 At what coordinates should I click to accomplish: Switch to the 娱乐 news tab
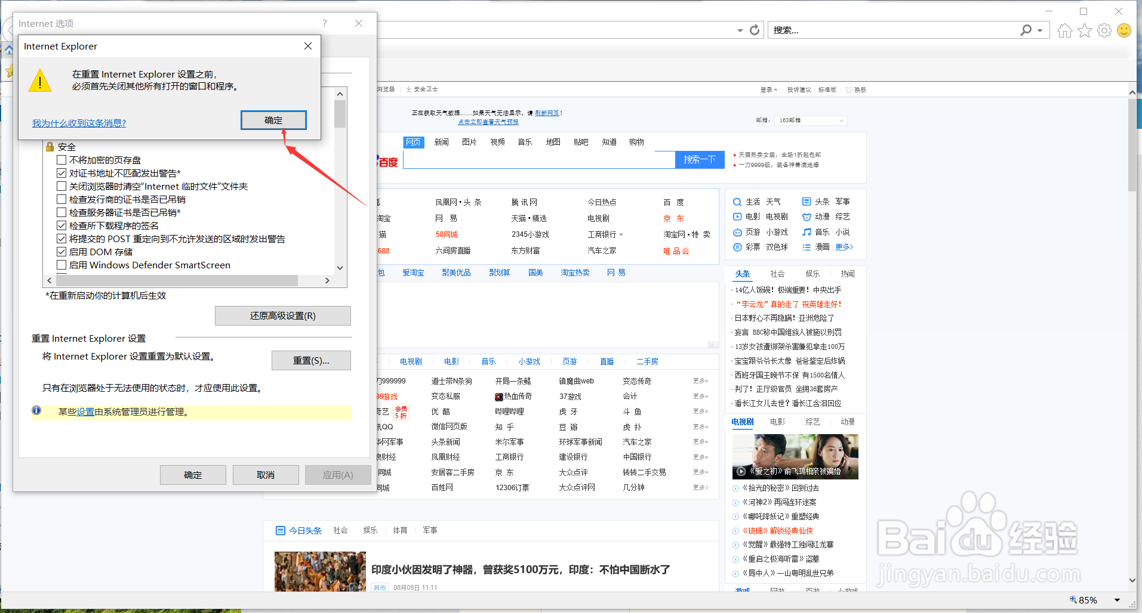pos(812,274)
